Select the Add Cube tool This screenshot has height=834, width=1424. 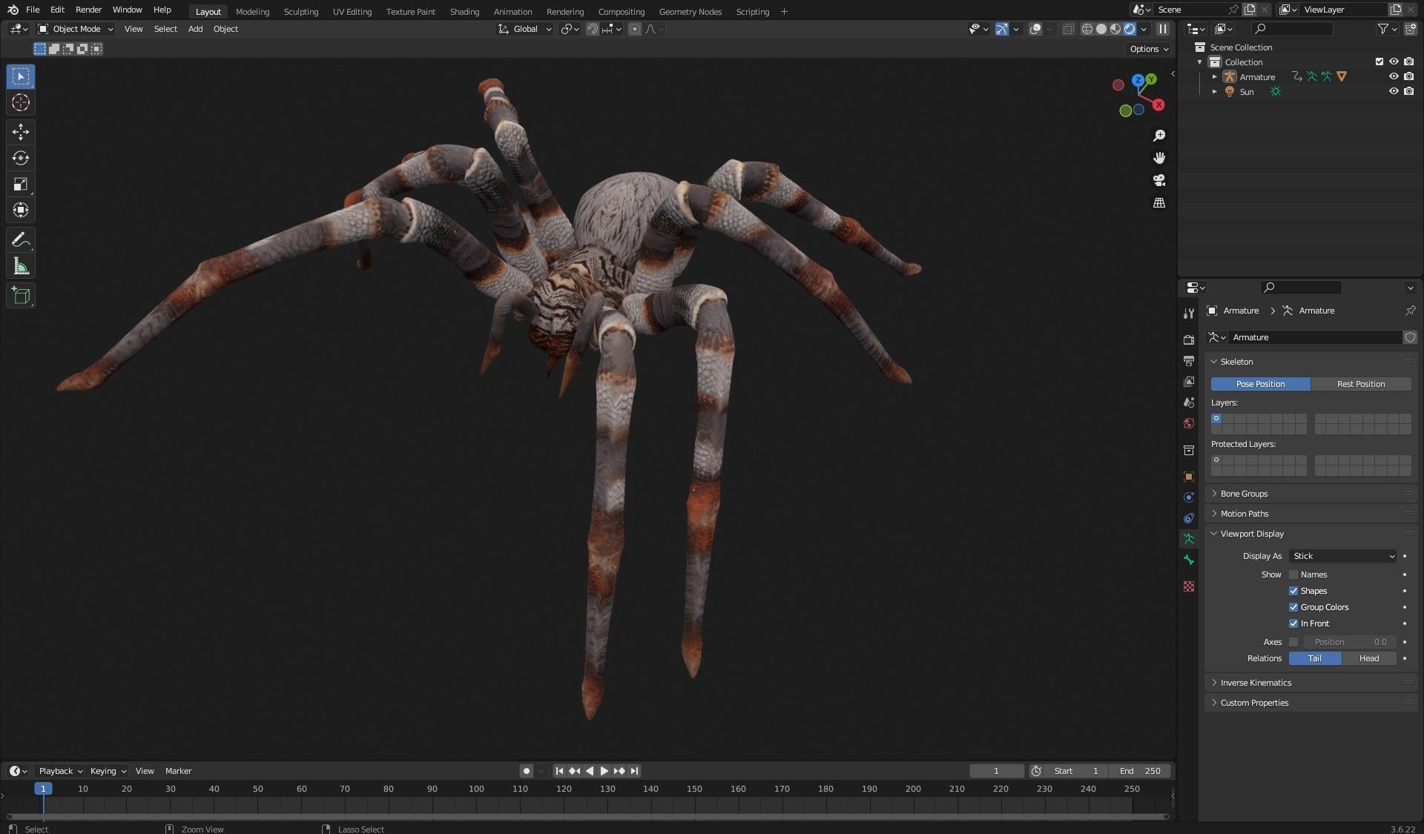(x=21, y=296)
